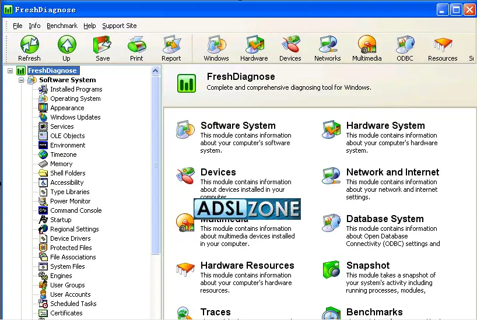Image resolution: width=477 pixels, height=320 pixels.
Task: Select Startup in the tree
Action: click(x=61, y=220)
